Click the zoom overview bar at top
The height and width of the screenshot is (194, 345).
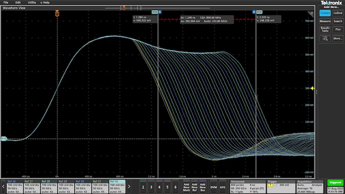pos(157,8)
